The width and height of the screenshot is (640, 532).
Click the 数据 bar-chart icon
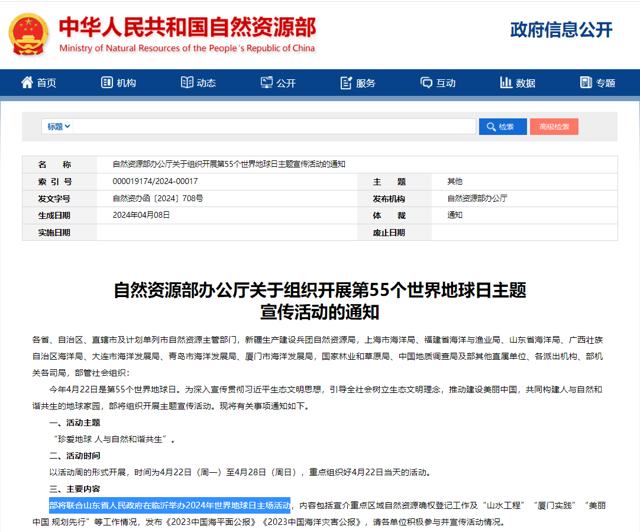(x=507, y=82)
